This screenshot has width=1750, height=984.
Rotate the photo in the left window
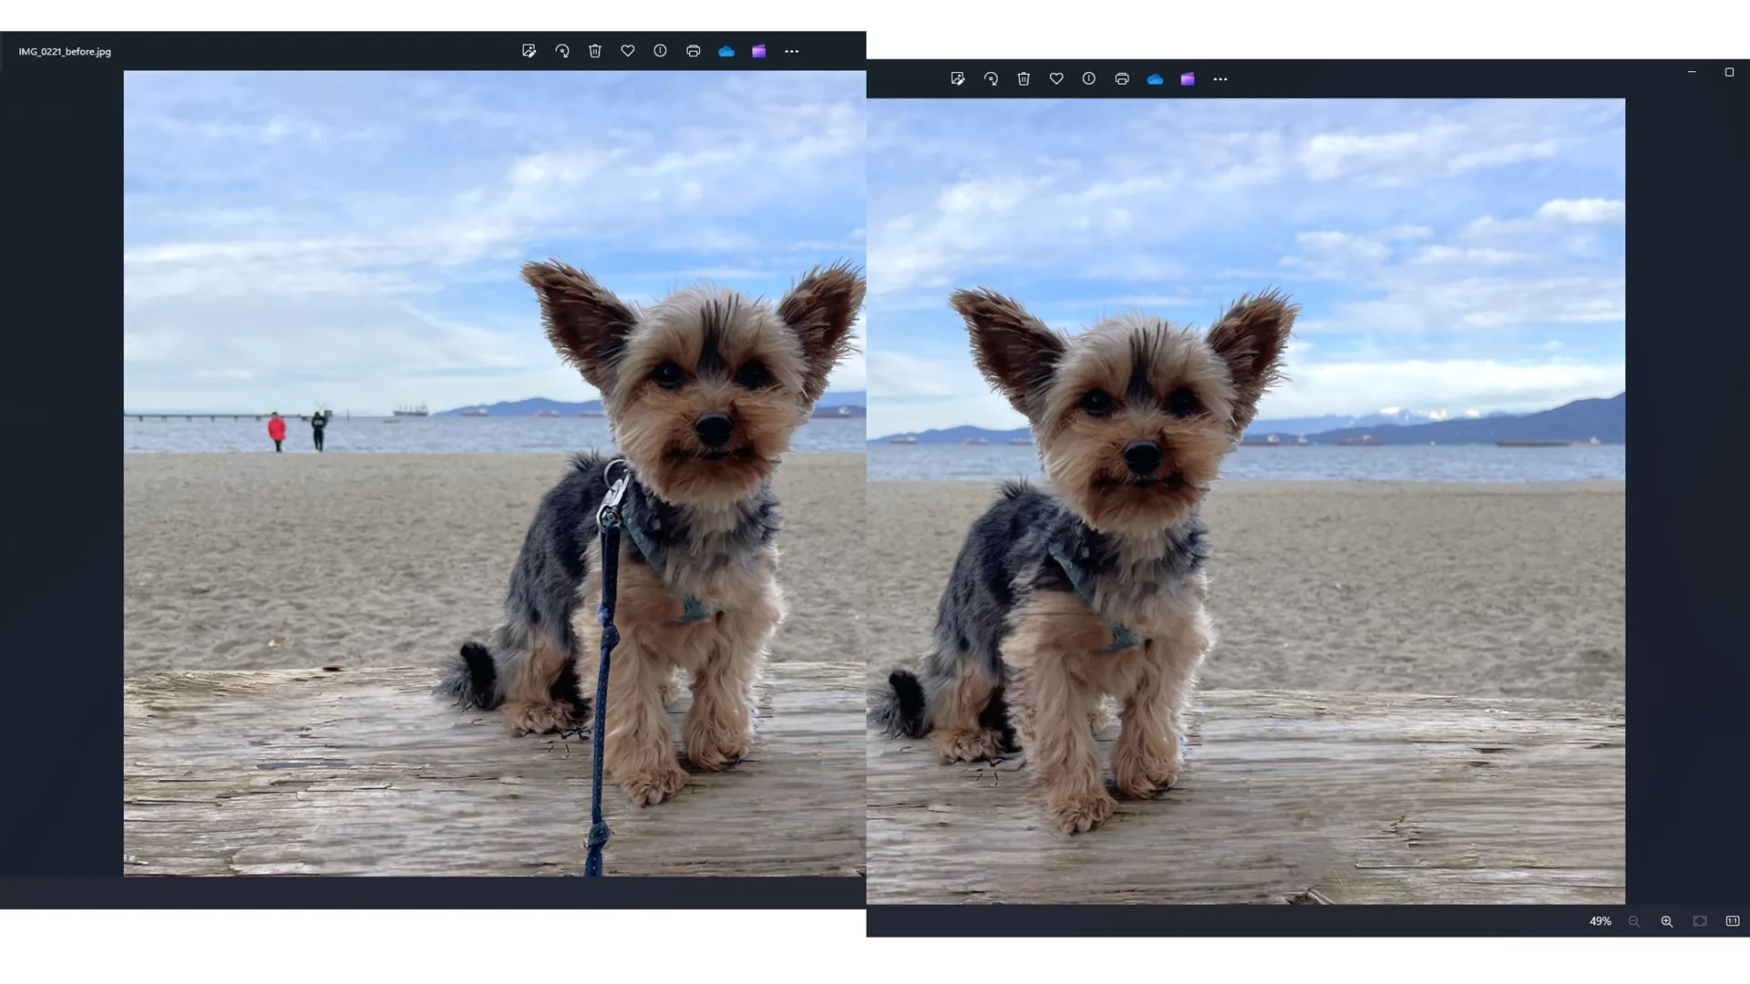562,51
